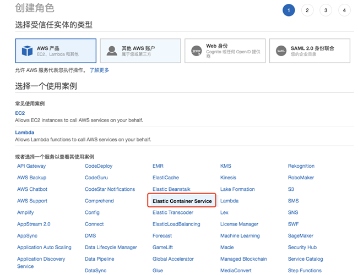Choose CodeDeploy service
This screenshot has height=275, width=358.
pos(99,166)
